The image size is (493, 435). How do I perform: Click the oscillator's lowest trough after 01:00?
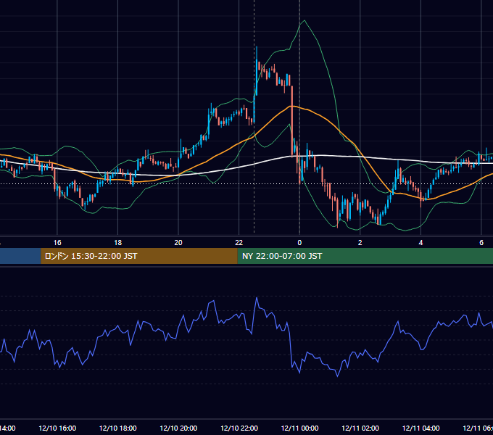pyautogui.click(x=338, y=376)
